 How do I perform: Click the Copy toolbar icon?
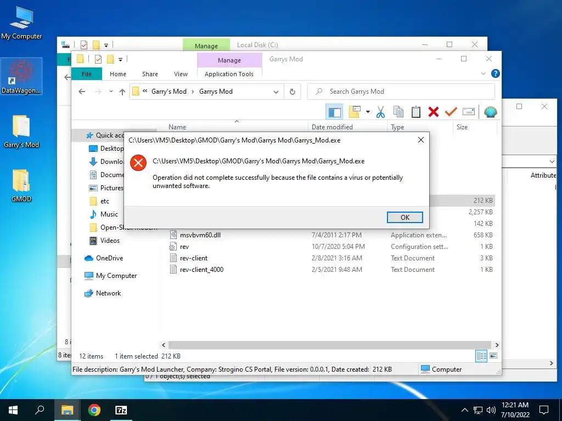[398, 112]
